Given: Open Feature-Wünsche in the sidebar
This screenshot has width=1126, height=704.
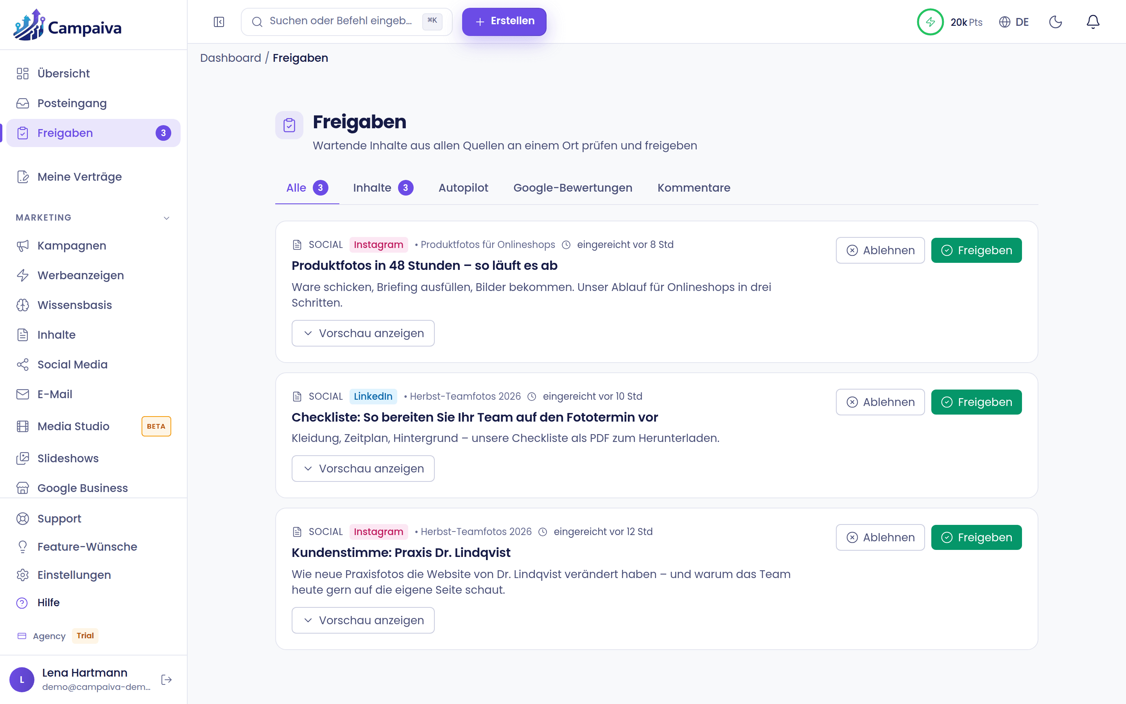Looking at the screenshot, I should click(93, 547).
